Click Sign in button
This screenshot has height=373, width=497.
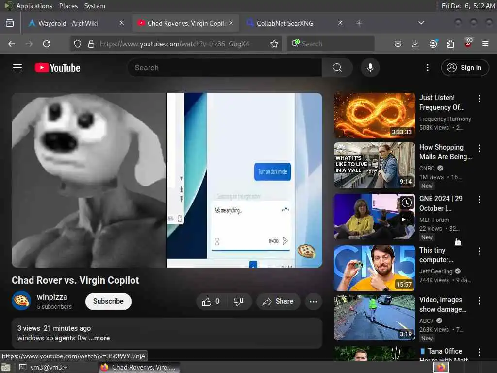(464, 68)
